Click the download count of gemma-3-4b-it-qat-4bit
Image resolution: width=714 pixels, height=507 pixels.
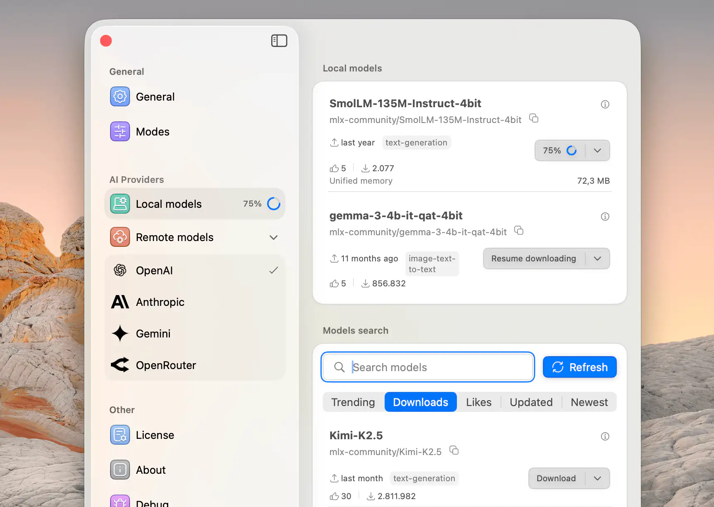pyautogui.click(x=383, y=283)
